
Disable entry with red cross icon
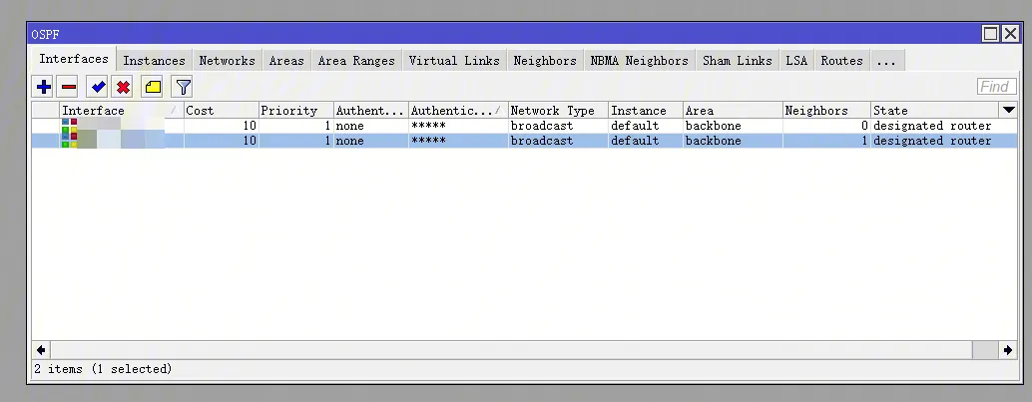click(x=122, y=87)
